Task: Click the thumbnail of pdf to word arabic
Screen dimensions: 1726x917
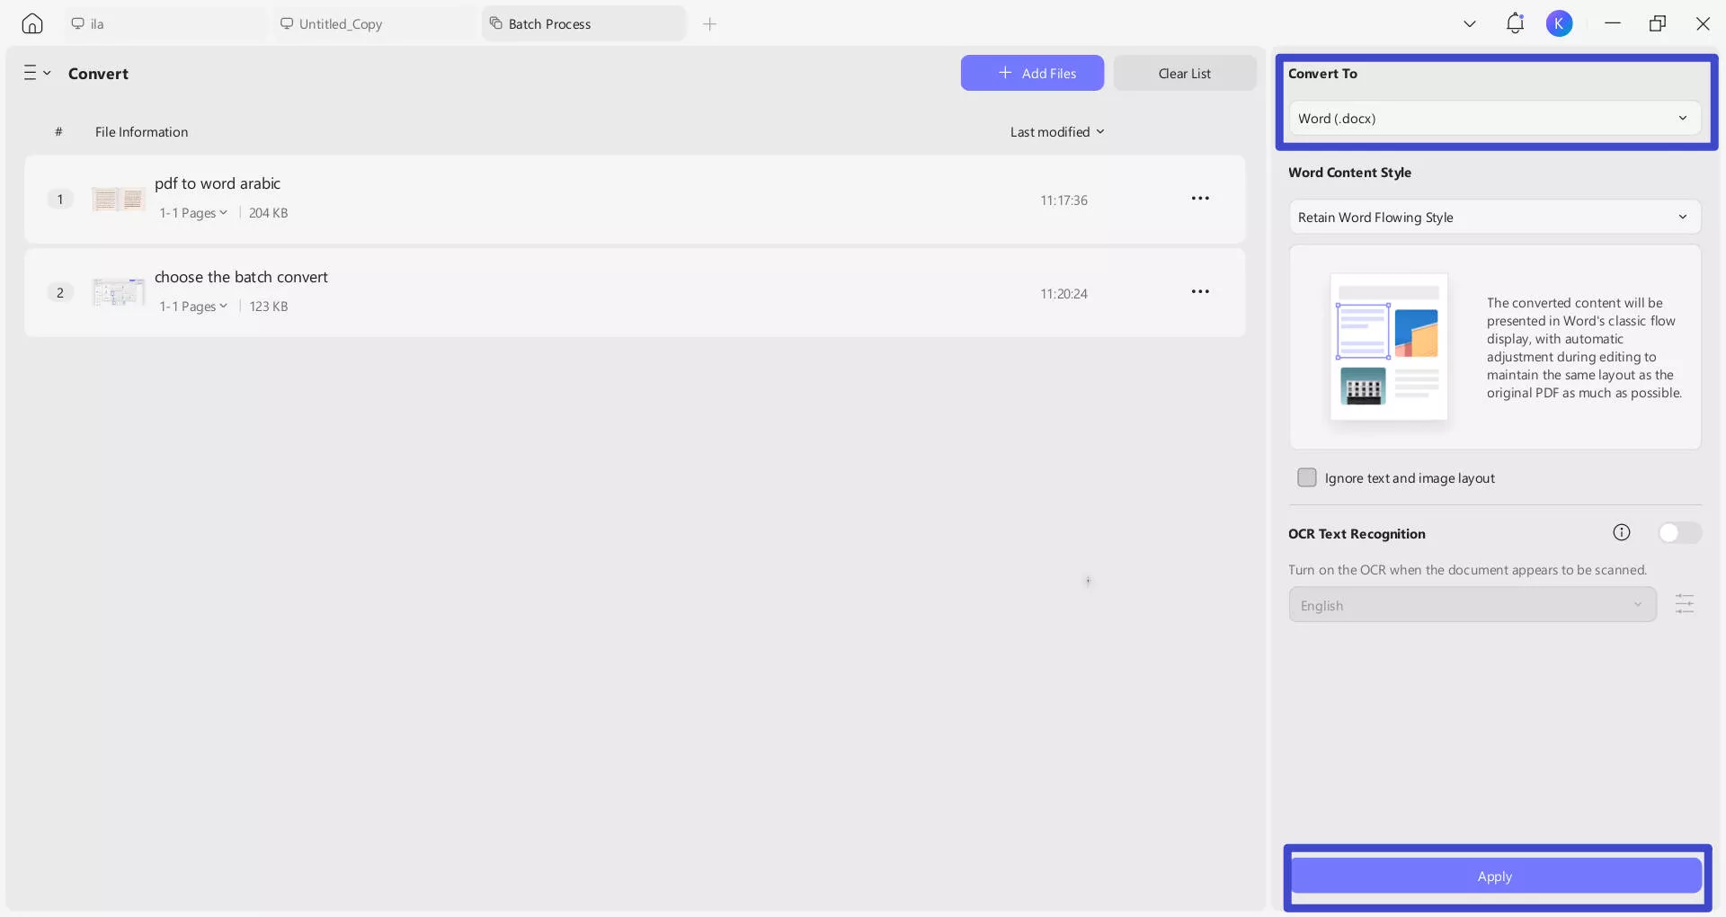Action: pyautogui.click(x=118, y=199)
